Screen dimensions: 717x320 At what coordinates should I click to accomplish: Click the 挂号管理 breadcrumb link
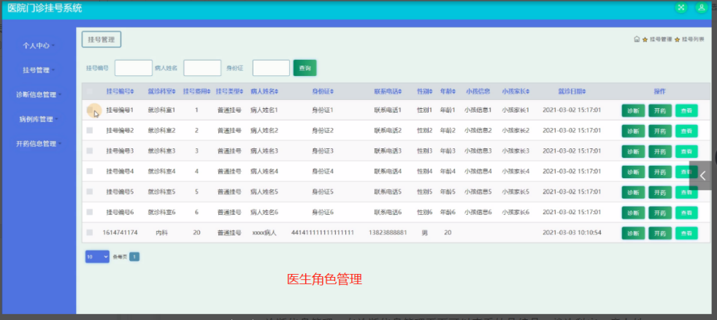coord(661,39)
